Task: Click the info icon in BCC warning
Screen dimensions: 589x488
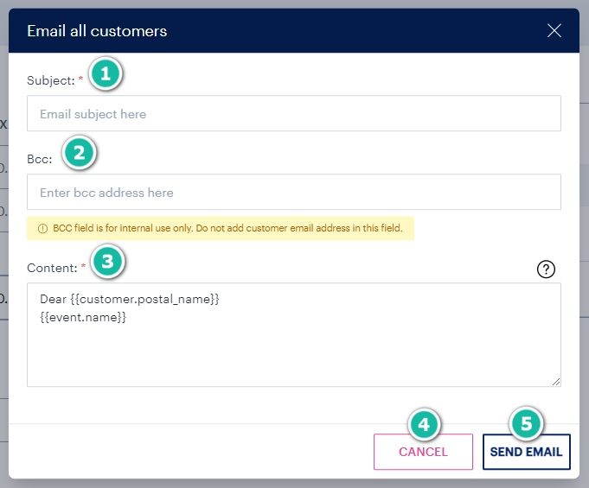Action: [x=43, y=228]
